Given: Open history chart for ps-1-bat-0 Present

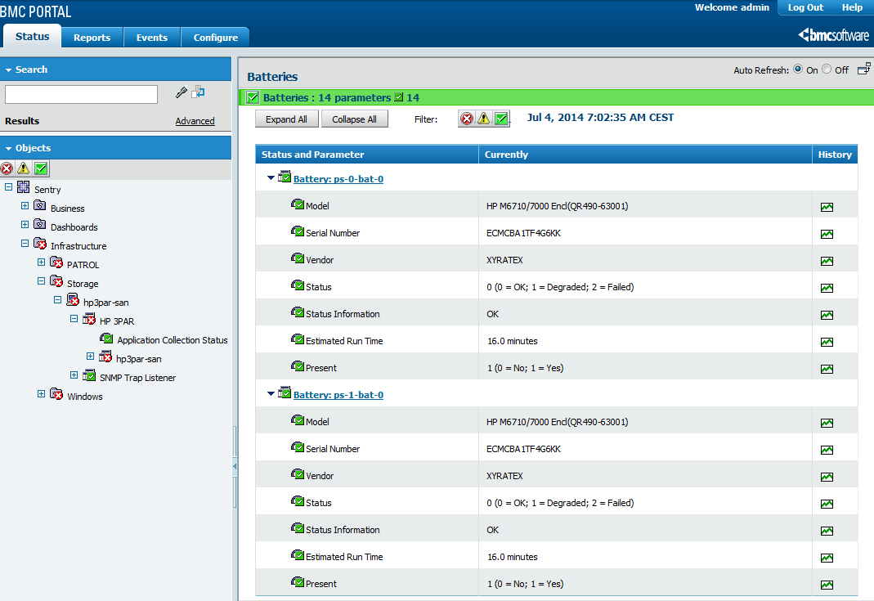Looking at the screenshot, I should (x=827, y=585).
